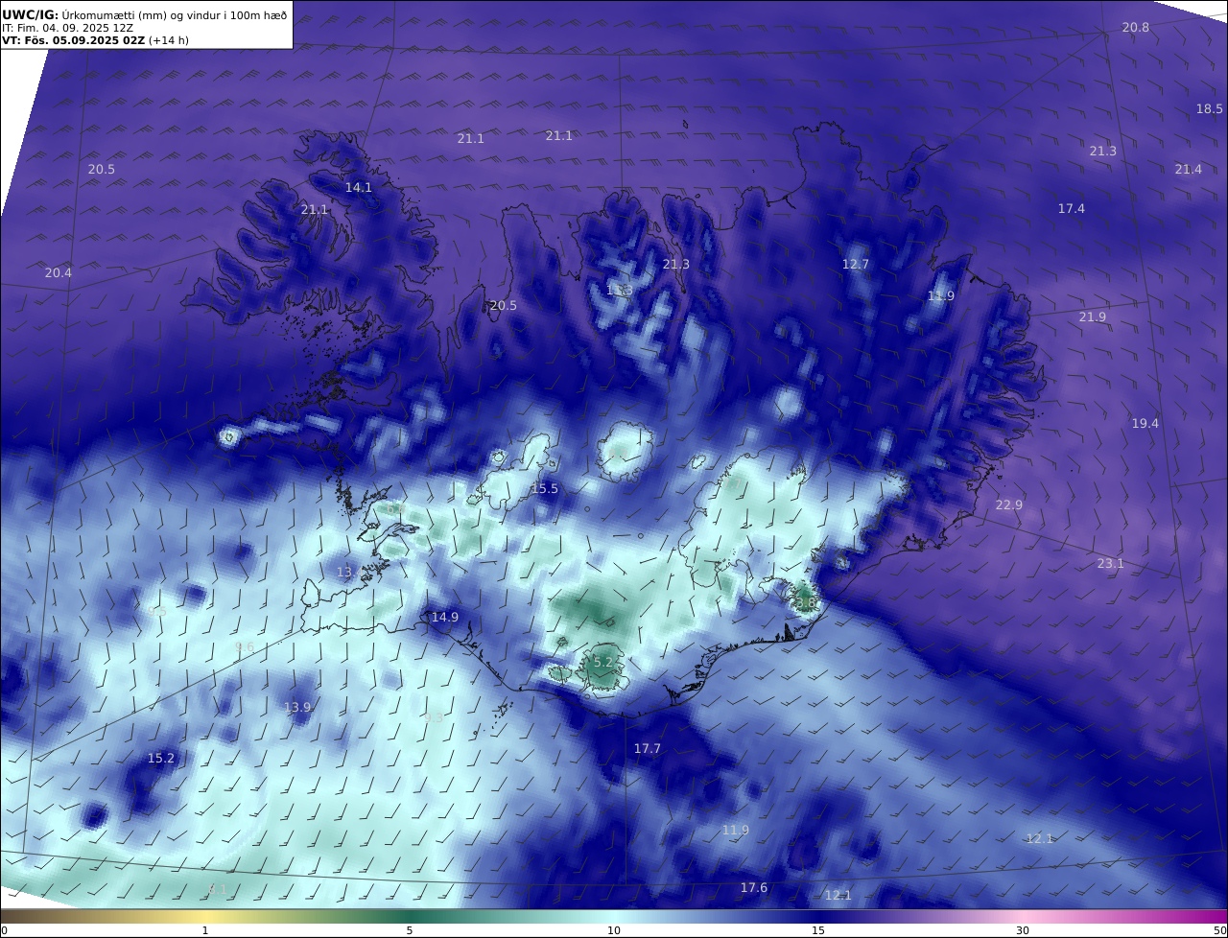The height and width of the screenshot is (938, 1228).
Task: Click the colour bar tick labelled 10
Action: (614, 930)
